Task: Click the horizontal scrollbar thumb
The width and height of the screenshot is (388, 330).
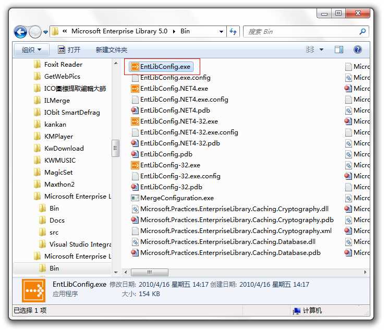Action: tap(150, 272)
